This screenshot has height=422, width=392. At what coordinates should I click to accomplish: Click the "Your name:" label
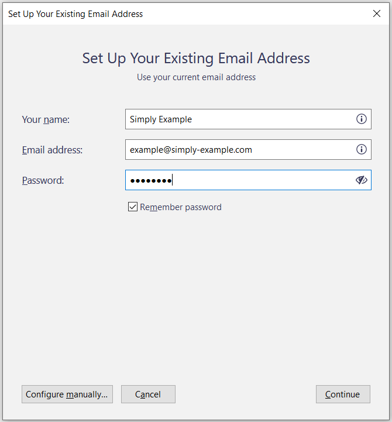(x=46, y=119)
